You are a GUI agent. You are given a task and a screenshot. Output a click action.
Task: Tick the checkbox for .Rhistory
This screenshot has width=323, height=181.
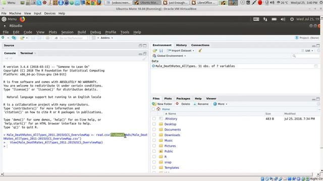[x=154, y=119]
